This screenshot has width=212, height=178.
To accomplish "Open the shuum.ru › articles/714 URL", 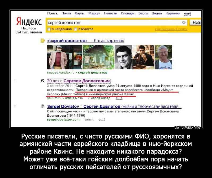I will pyautogui.click(x=65, y=98).
